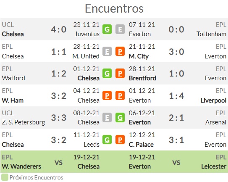Click the green G badge for Everton vs Arsenal
The image size is (228, 182).
pyautogui.click(x=120, y=118)
